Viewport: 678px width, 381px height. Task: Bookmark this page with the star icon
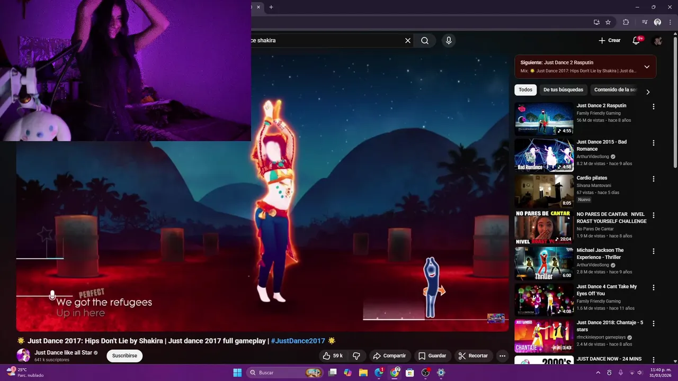[x=608, y=22]
